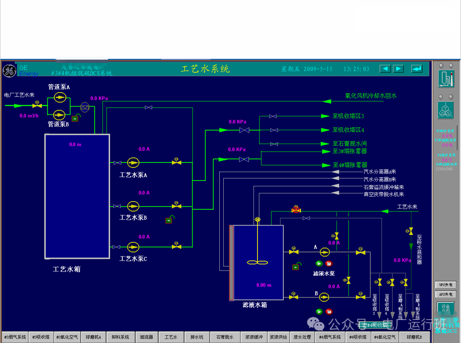The height and width of the screenshot is (343, 461).
Task: Click the valve to powder-water mixer (至粉水混和器)
Action: tap(410, 231)
